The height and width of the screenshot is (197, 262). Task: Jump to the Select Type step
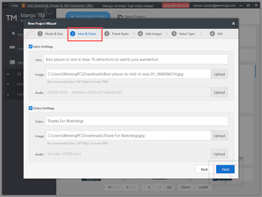187,34
